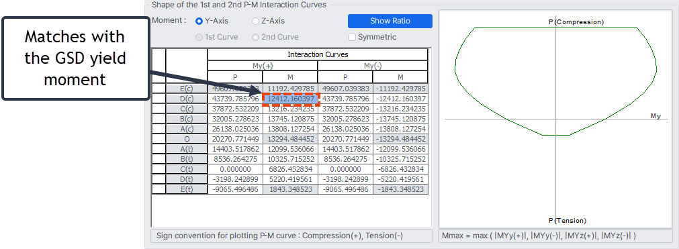Click the My(+) column header

tap(263, 66)
